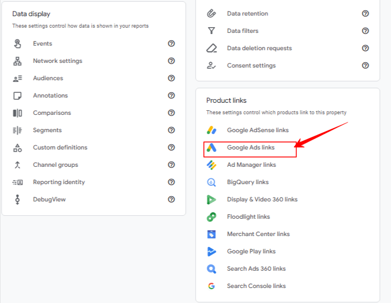Open BigQuery links
The height and width of the screenshot is (303, 391).
point(248,182)
